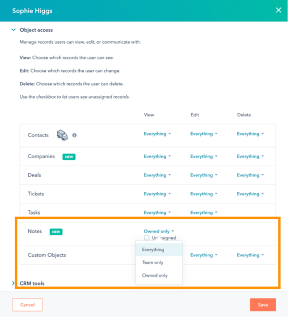Open the Tickets View permission dropdown
The height and width of the screenshot is (317, 288).
coord(157,194)
